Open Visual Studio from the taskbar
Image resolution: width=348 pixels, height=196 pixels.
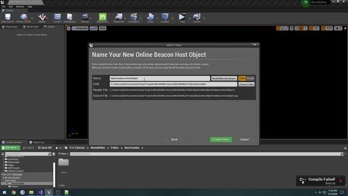(40, 192)
